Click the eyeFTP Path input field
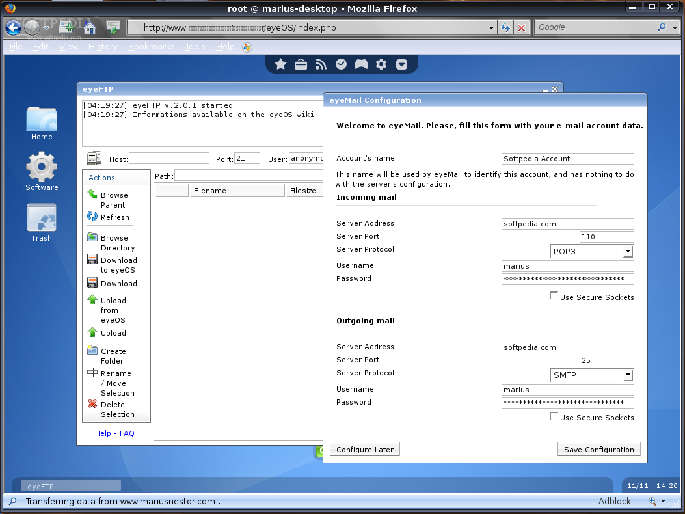This screenshot has height=514, width=685. 248,176
